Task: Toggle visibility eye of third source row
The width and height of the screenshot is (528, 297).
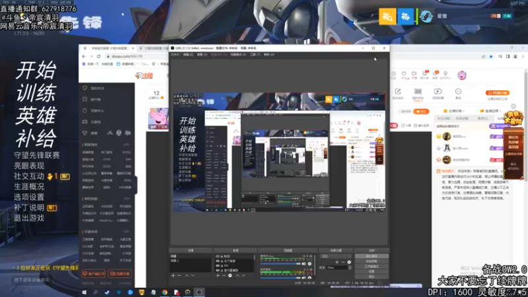Action: (218, 266)
